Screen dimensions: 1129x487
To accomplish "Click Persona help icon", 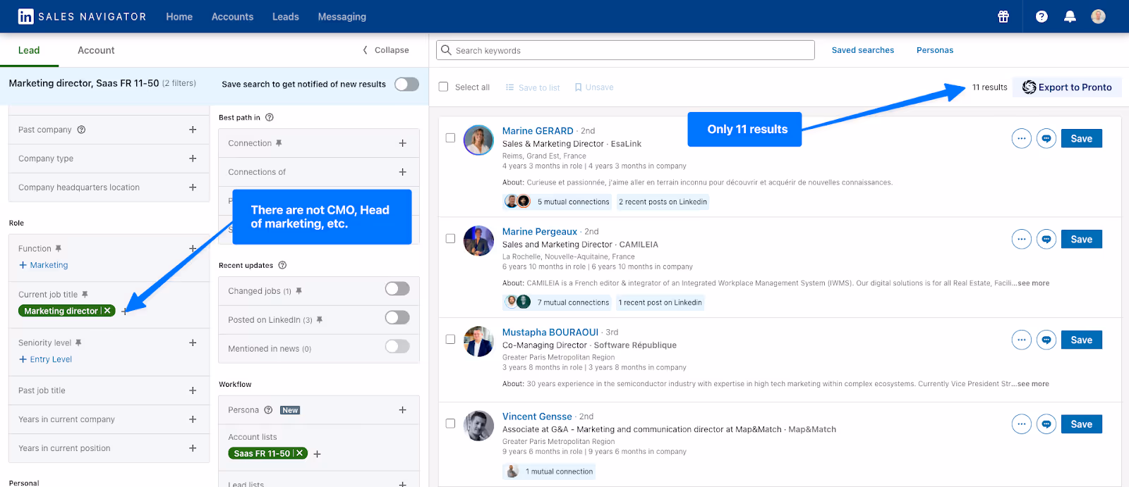I will click(268, 410).
